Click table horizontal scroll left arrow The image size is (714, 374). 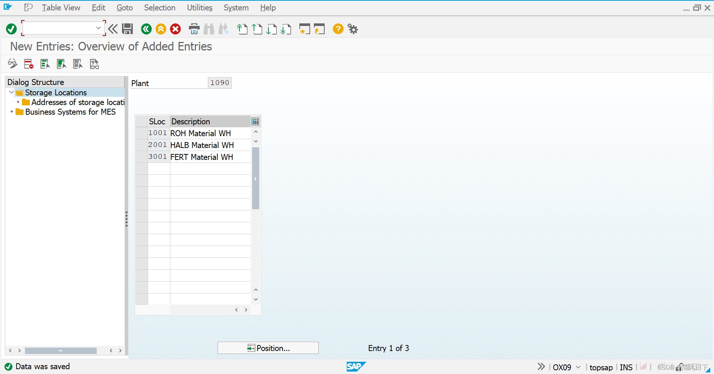pyautogui.click(x=237, y=310)
